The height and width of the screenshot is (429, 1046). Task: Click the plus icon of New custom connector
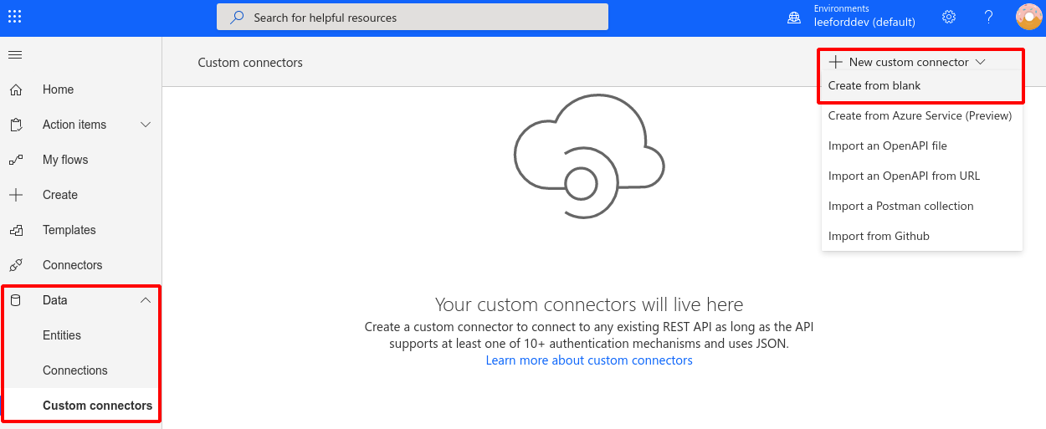(835, 62)
